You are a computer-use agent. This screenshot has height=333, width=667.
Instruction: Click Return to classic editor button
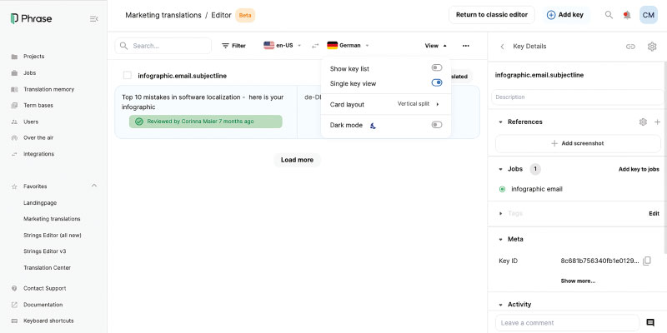pos(492,15)
